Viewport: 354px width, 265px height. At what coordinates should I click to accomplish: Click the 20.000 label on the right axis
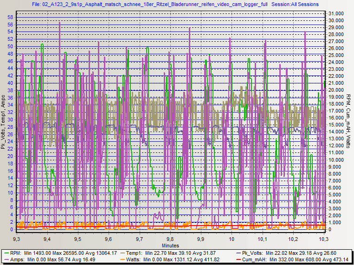coord(337,90)
